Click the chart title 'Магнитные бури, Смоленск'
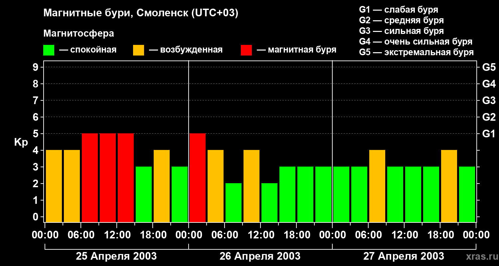 (x=141, y=13)
